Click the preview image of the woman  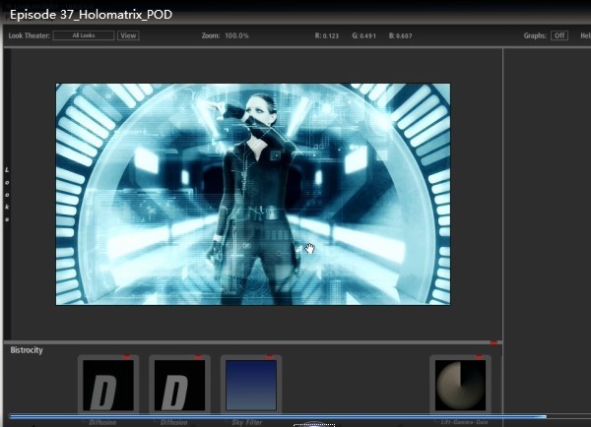point(253,194)
